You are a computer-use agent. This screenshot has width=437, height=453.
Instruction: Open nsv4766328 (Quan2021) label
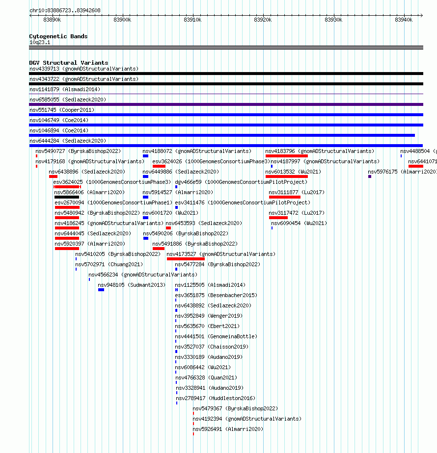(x=206, y=377)
